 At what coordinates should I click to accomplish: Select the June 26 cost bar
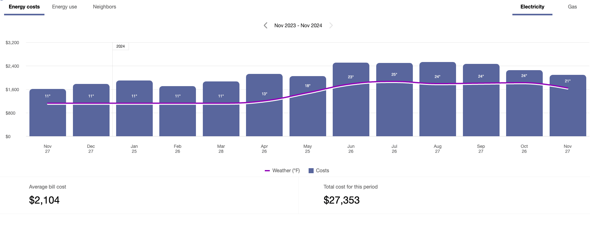(x=351, y=100)
